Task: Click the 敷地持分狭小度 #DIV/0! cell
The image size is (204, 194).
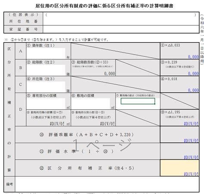Action: (x=93, y=118)
